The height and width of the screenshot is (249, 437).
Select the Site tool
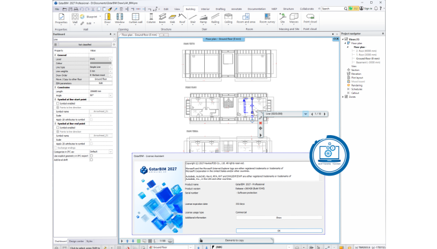283,19
